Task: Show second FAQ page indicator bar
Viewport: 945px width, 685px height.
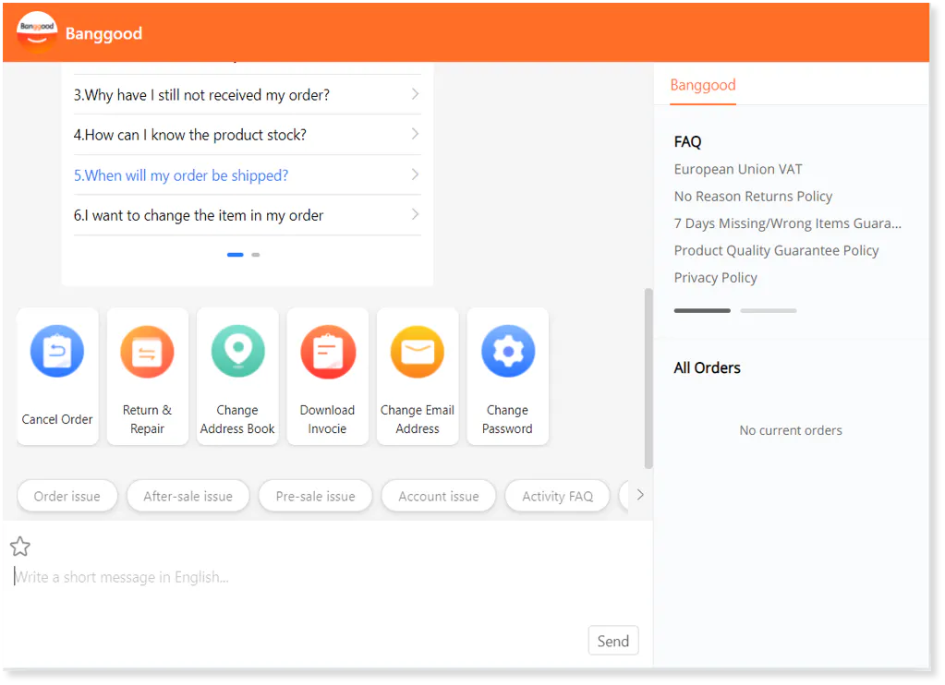Action: (769, 311)
